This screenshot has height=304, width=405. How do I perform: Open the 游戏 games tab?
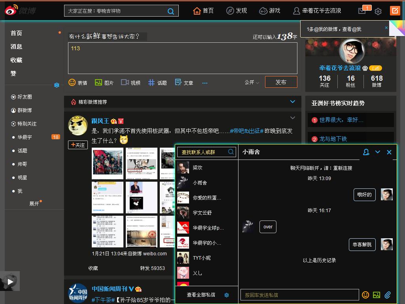(270, 11)
